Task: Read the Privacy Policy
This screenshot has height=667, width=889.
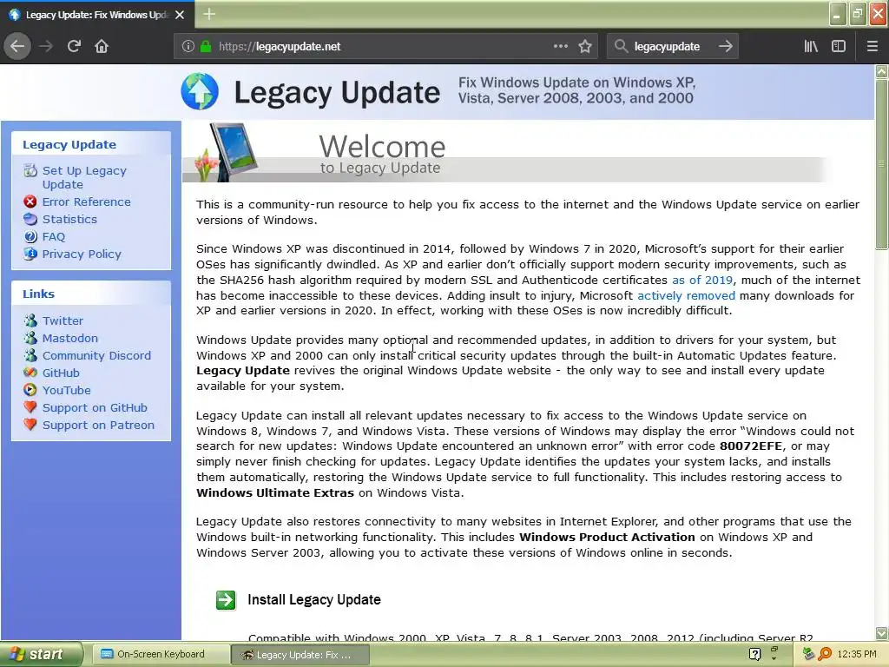Action: click(x=82, y=254)
